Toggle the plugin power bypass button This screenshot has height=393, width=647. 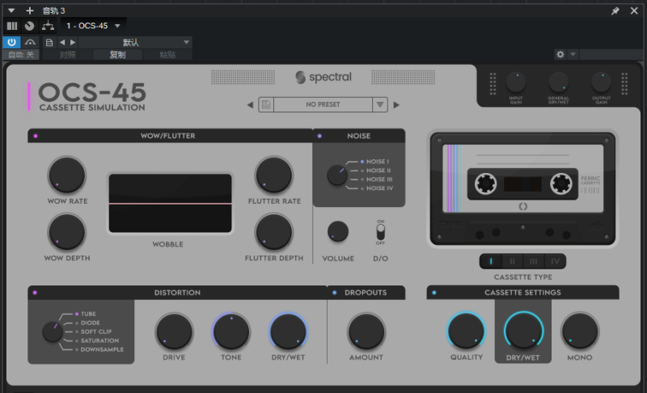(11, 42)
